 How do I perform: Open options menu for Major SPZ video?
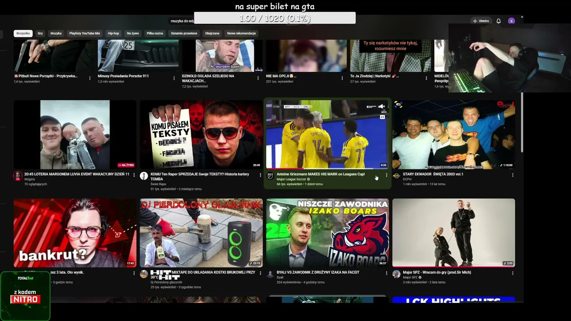(x=513, y=273)
